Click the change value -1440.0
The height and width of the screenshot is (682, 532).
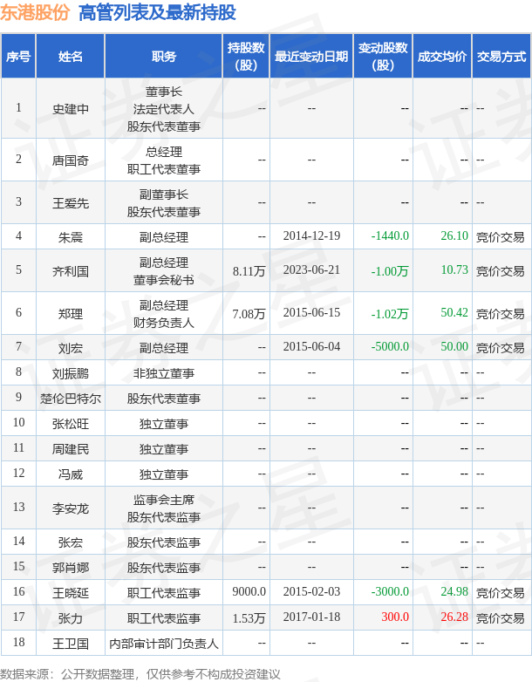390,236
